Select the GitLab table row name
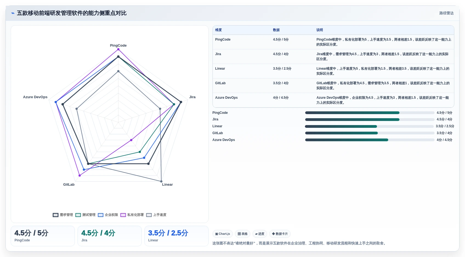The width and height of the screenshot is (465, 257). click(x=220, y=83)
